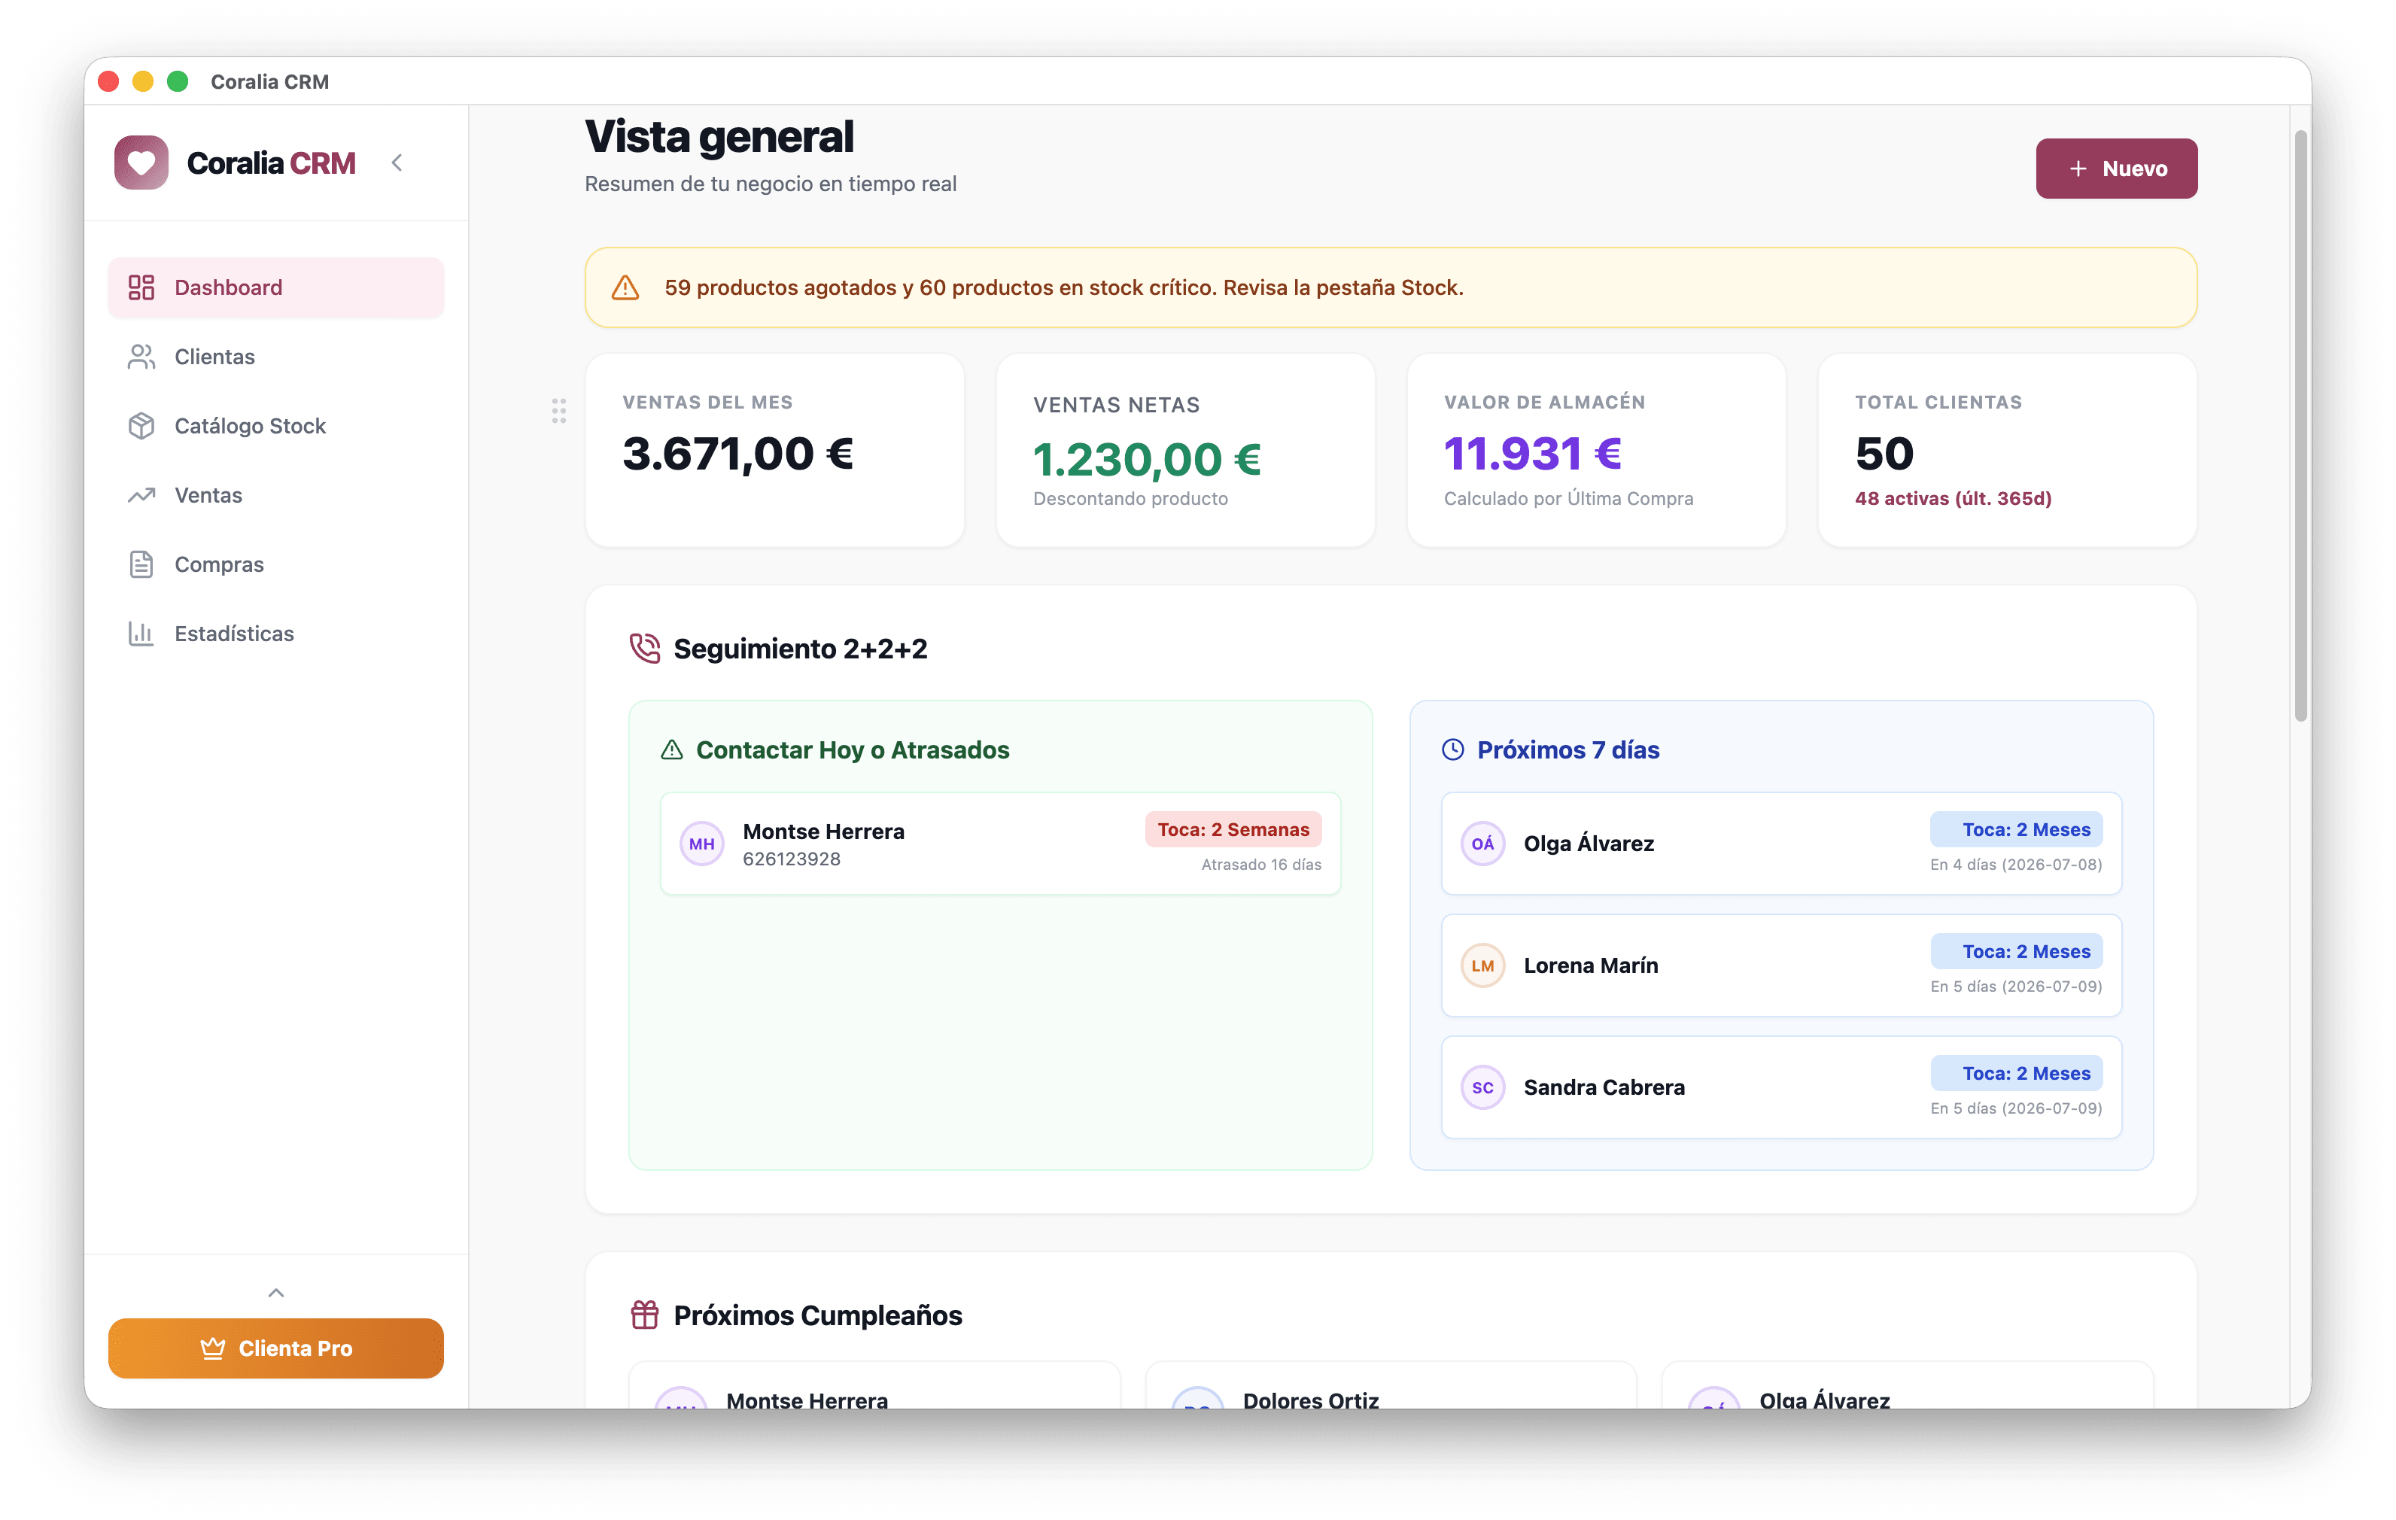
Task: Go to Clientas section
Action: click(x=275, y=356)
